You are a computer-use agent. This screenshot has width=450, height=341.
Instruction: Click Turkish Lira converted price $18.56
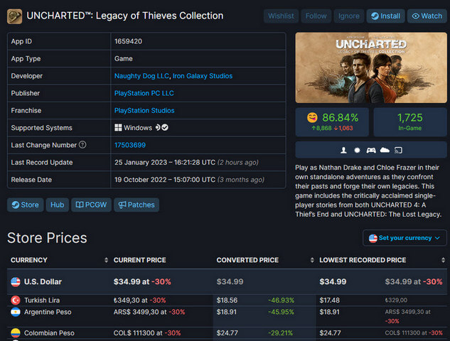click(227, 301)
